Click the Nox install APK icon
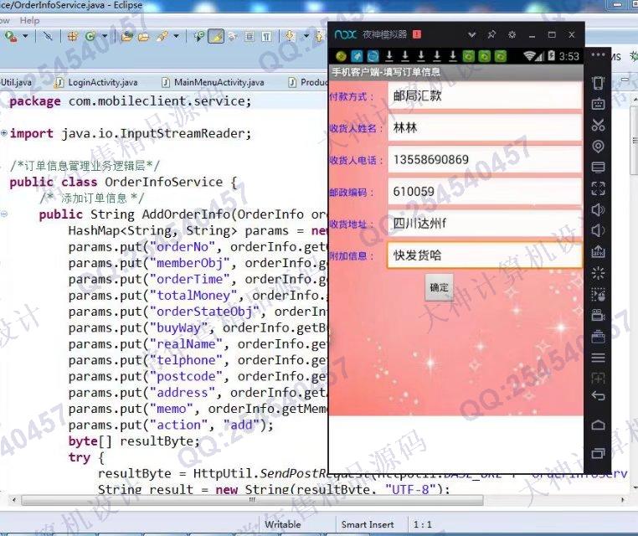Image resolution: width=638 pixels, height=536 pixels. click(598, 251)
